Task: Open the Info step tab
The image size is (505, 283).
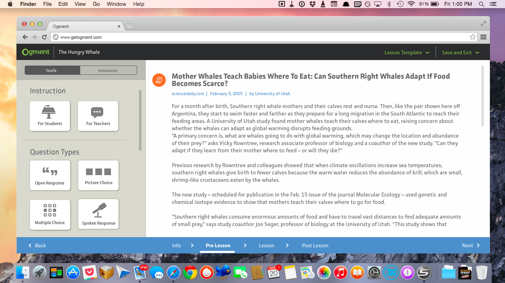Action: pos(176,245)
